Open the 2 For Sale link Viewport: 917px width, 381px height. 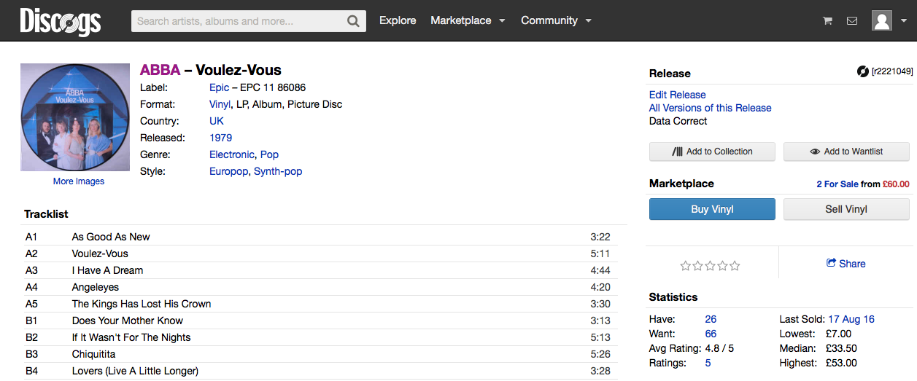[x=837, y=184]
